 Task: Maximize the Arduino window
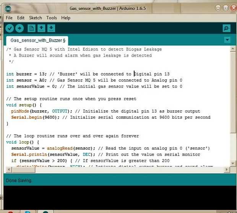[x=226, y=8]
